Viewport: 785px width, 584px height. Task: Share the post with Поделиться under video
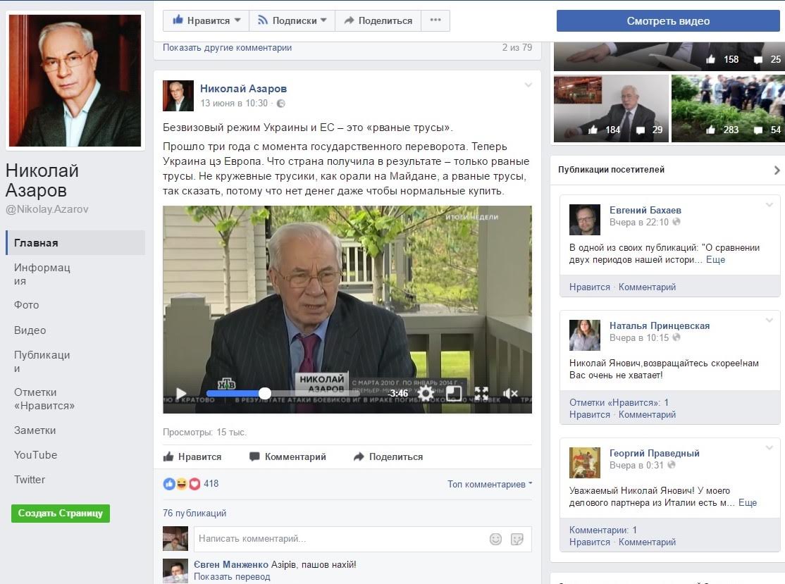[x=388, y=456]
